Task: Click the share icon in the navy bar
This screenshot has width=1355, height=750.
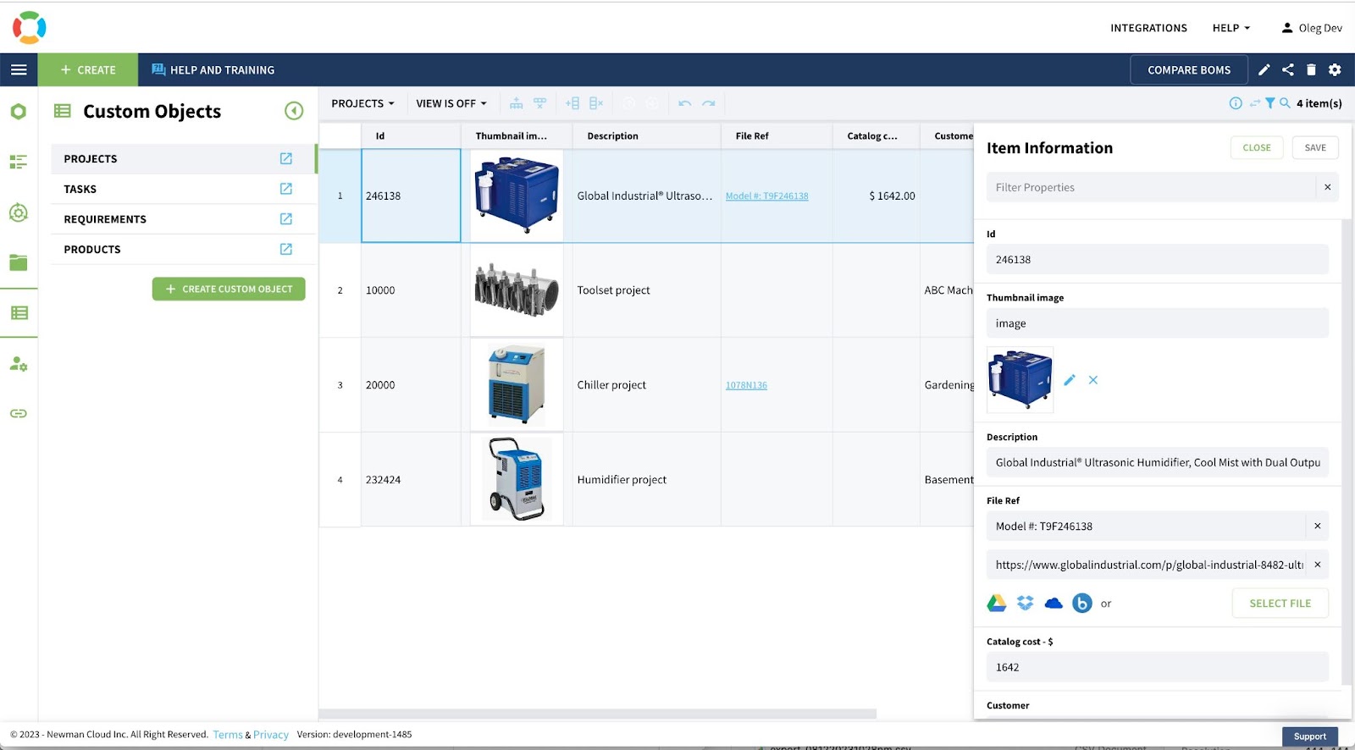Action: point(1288,70)
